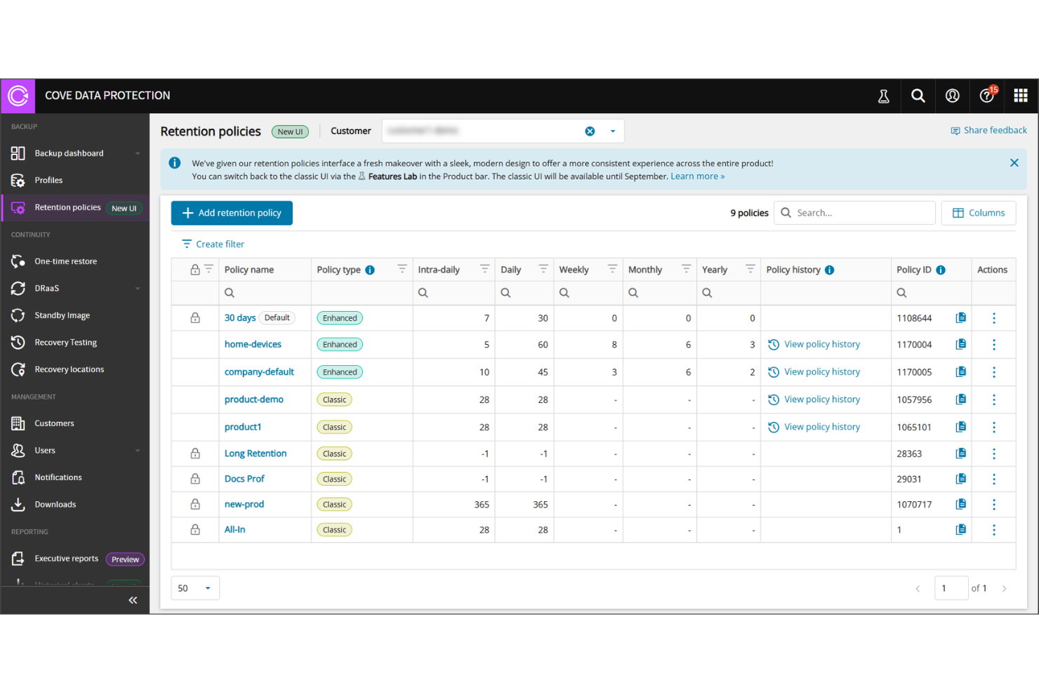Open the app launcher grid icon
The height and width of the screenshot is (693, 1039).
(x=1021, y=95)
